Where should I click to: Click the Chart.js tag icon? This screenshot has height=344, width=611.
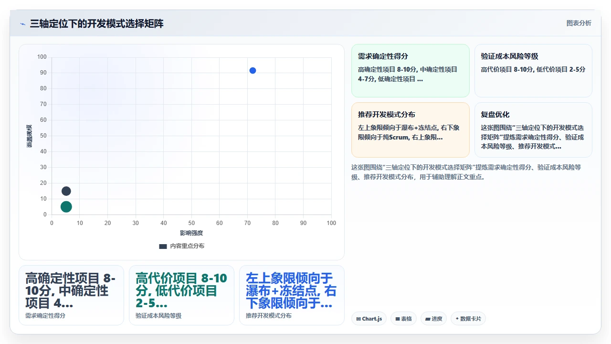pos(358,319)
